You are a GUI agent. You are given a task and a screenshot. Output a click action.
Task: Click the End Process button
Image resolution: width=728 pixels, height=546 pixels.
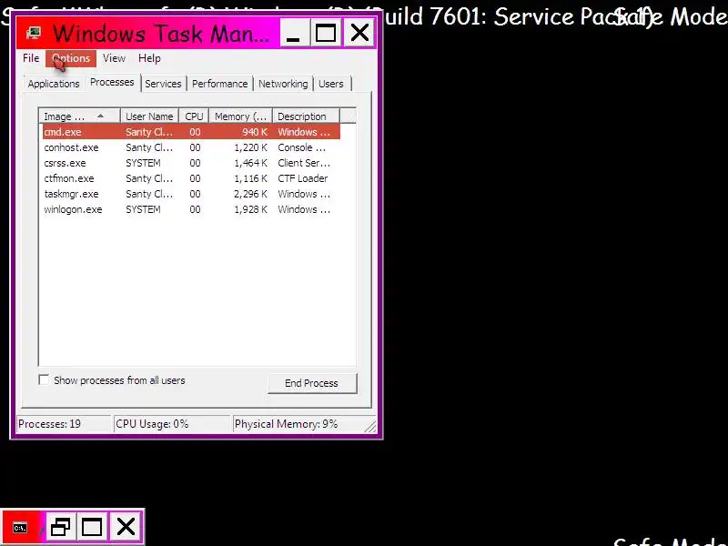312,383
